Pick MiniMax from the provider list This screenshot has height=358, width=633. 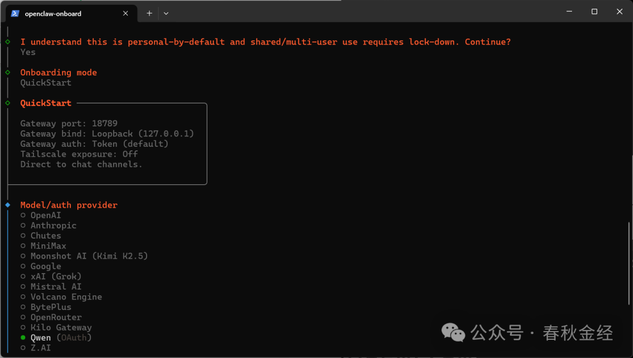(x=48, y=246)
